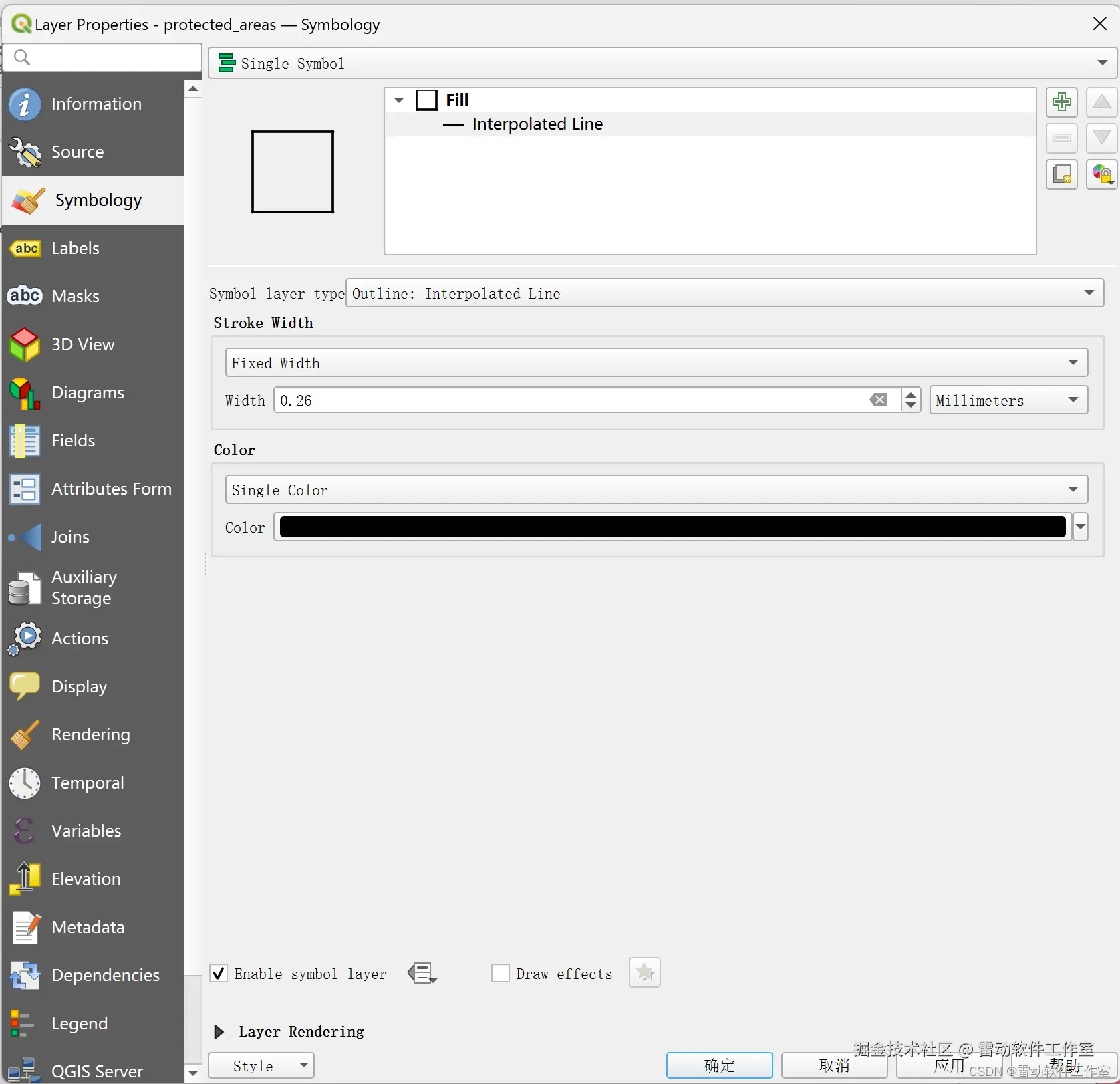This screenshot has height=1084, width=1120.
Task: Add a new symbol layer
Action: coord(1061,102)
